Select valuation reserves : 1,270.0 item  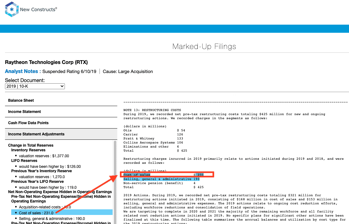[x=42, y=177]
